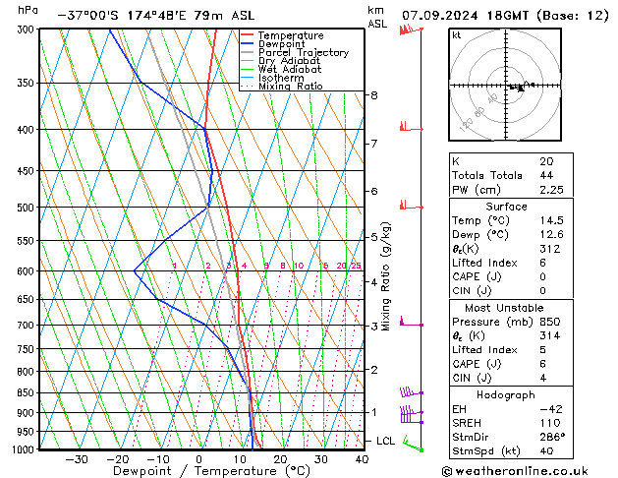Click the 300 hPa red wind barb
The width and height of the screenshot is (618, 478).
coord(411,30)
